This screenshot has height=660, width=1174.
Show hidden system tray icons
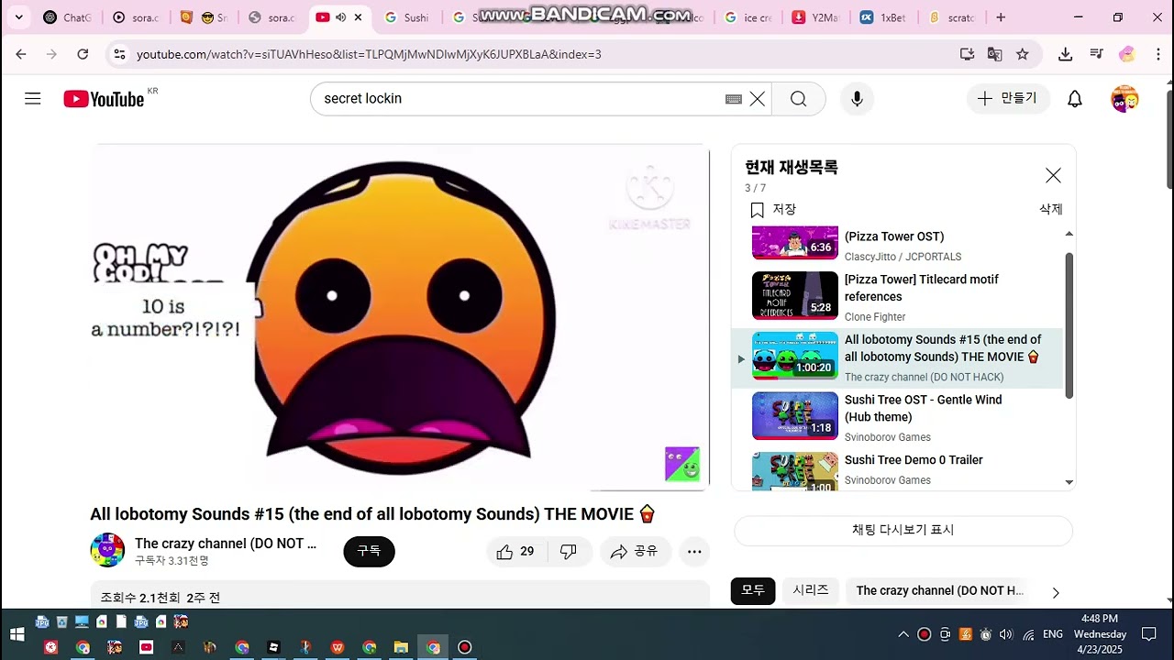click(x=903, y=634)
